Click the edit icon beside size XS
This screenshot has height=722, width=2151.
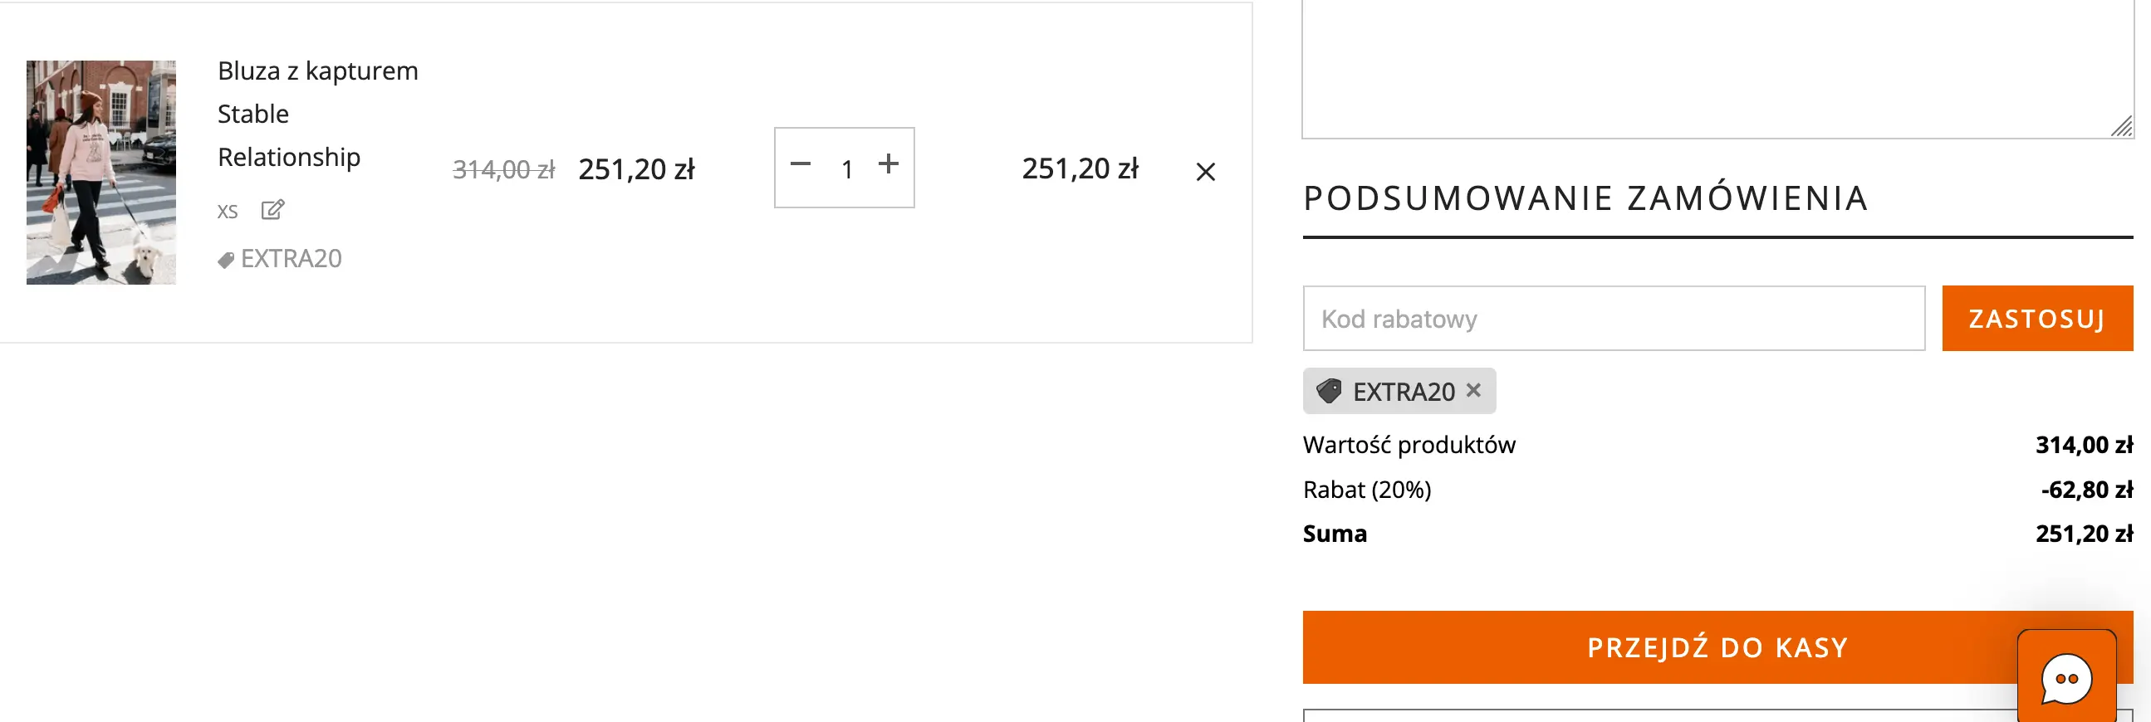pyautogui.click(x=272, y=209)
